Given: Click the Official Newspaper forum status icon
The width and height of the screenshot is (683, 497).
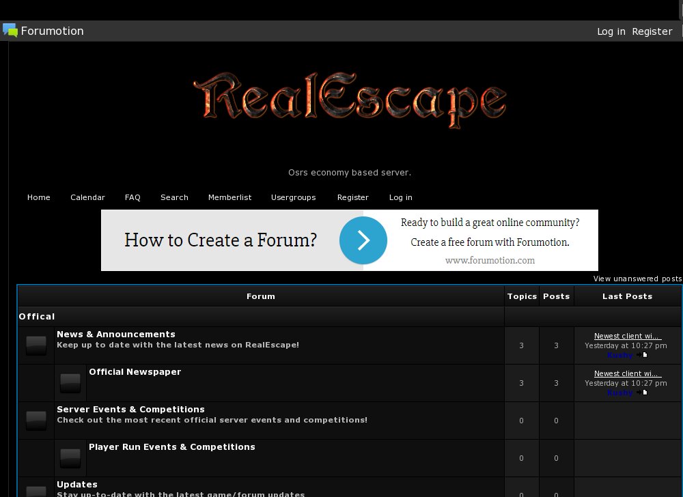Looking at the screenshot, I should click(70, 383).
